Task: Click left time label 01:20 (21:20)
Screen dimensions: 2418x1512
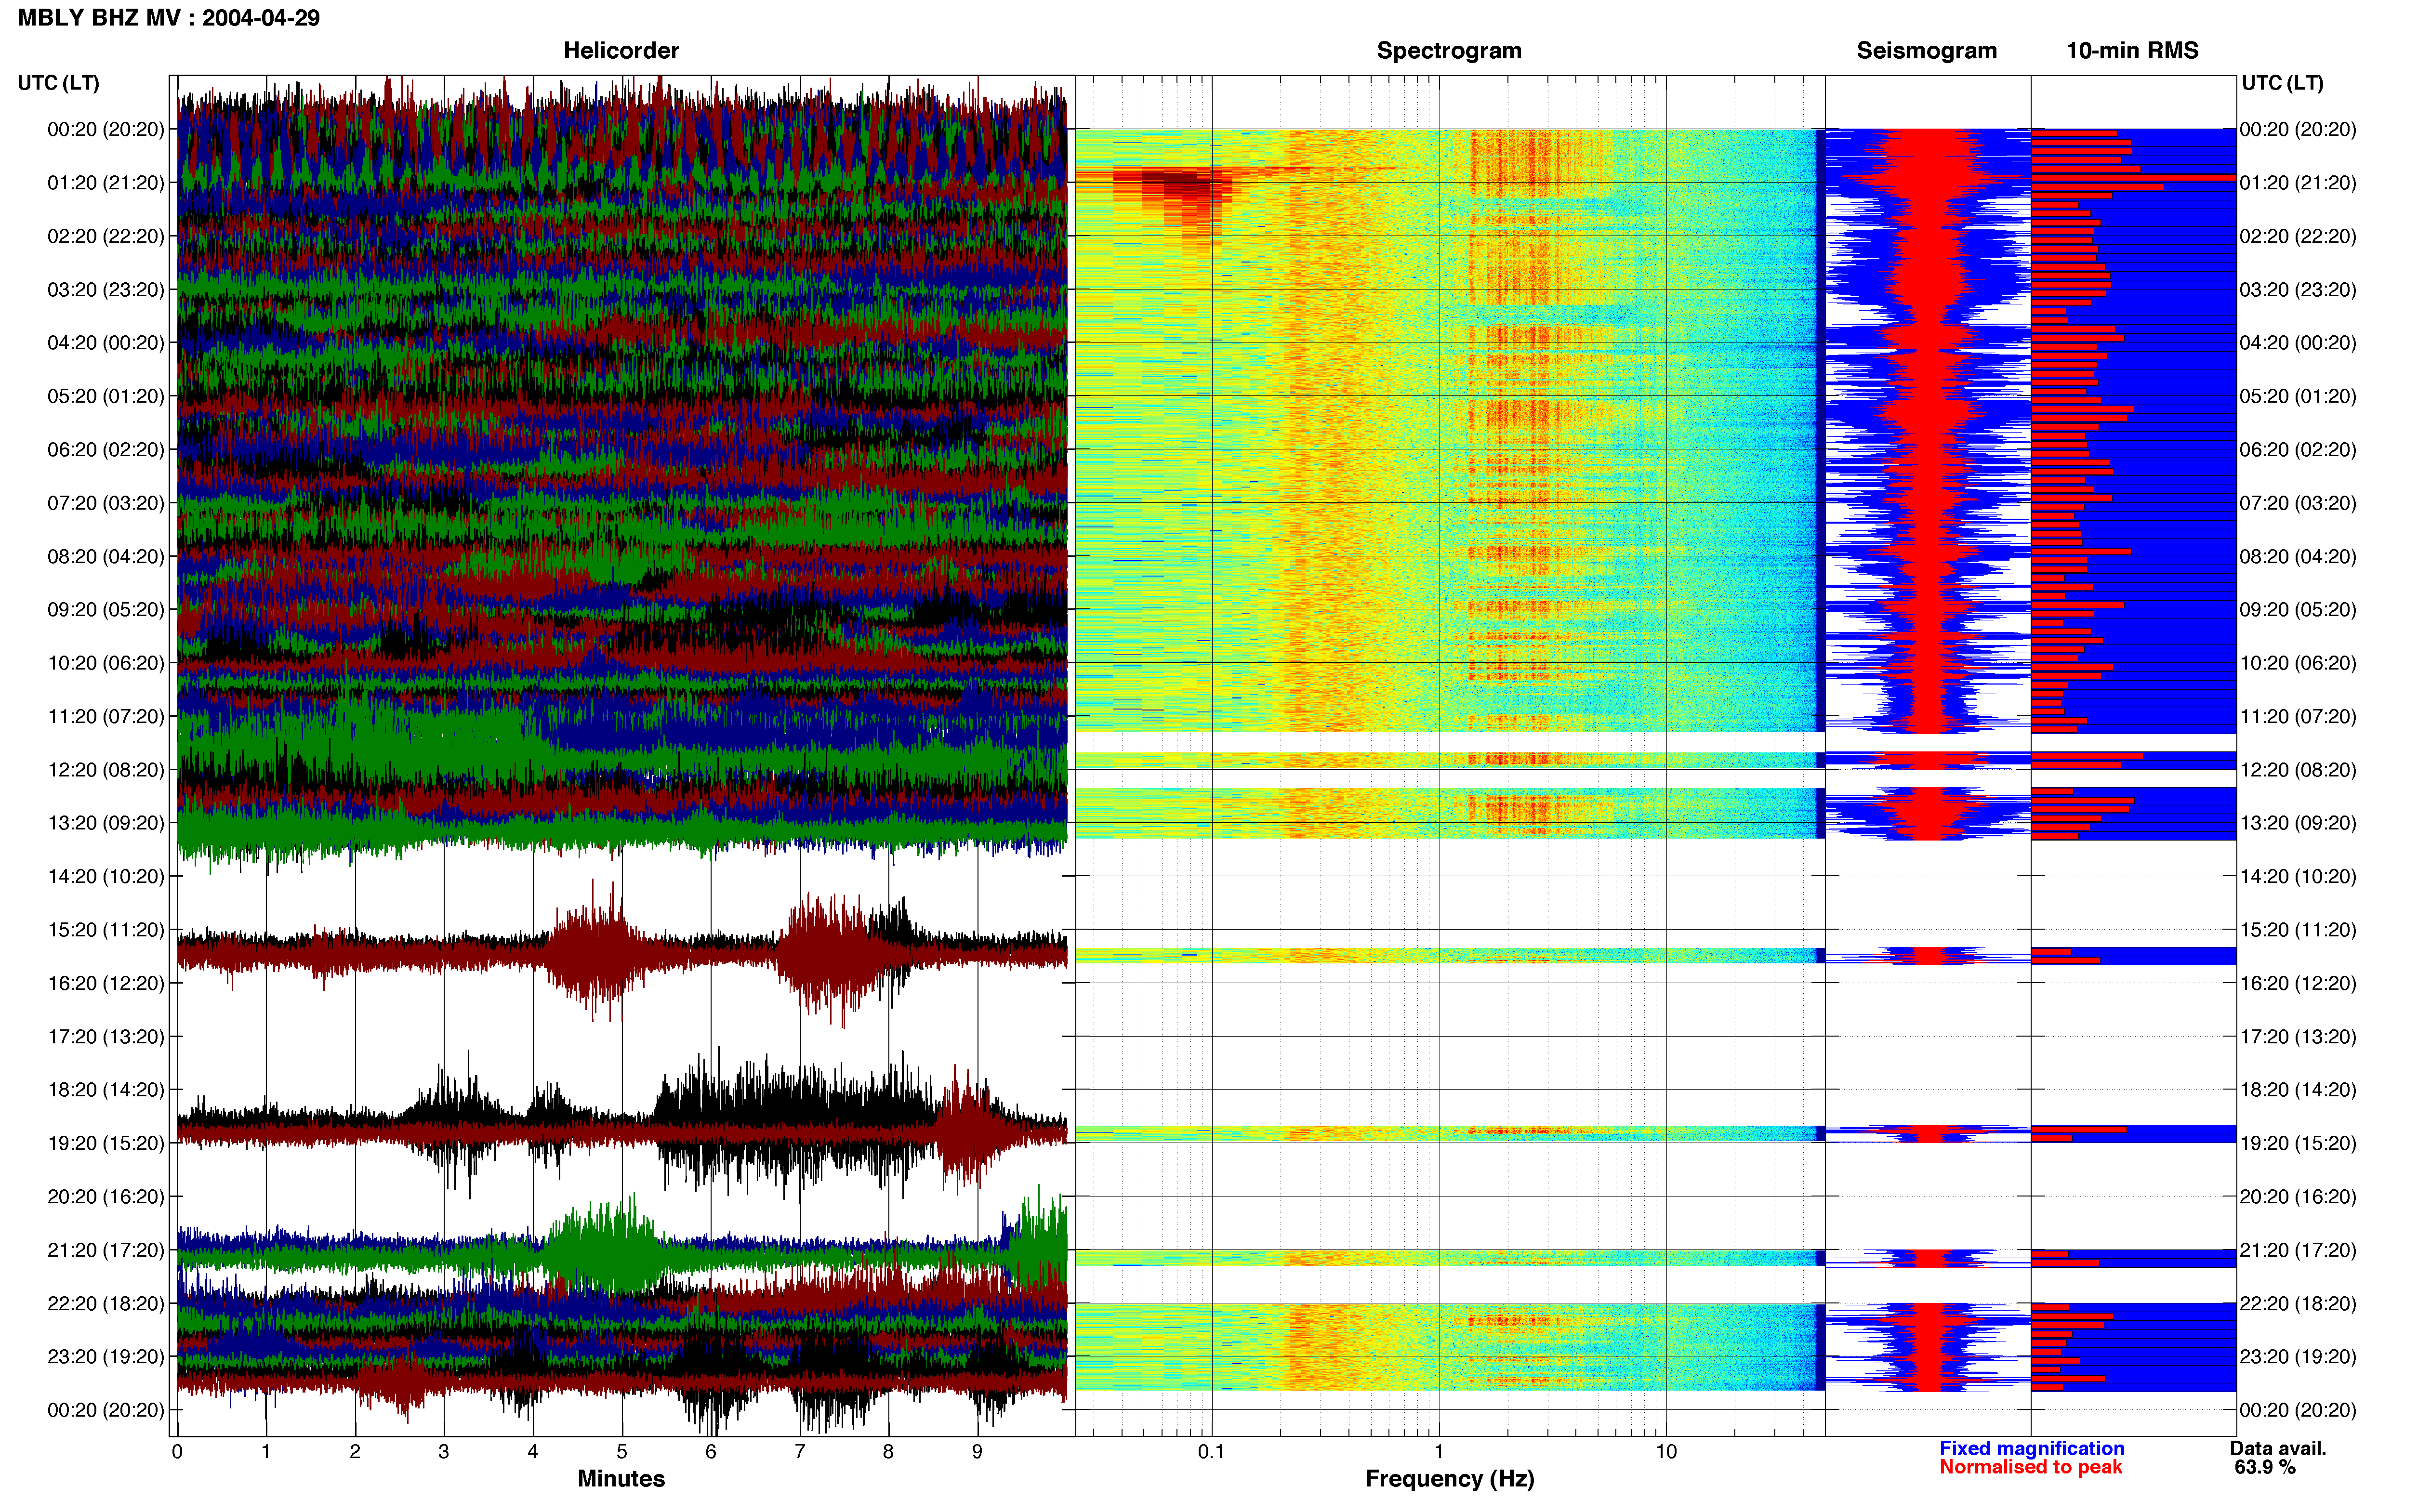Action: point(106,183)
